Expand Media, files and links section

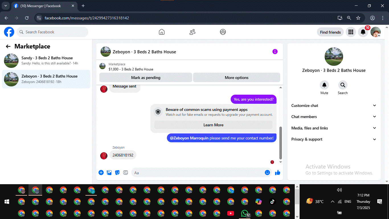click(334, 128)
